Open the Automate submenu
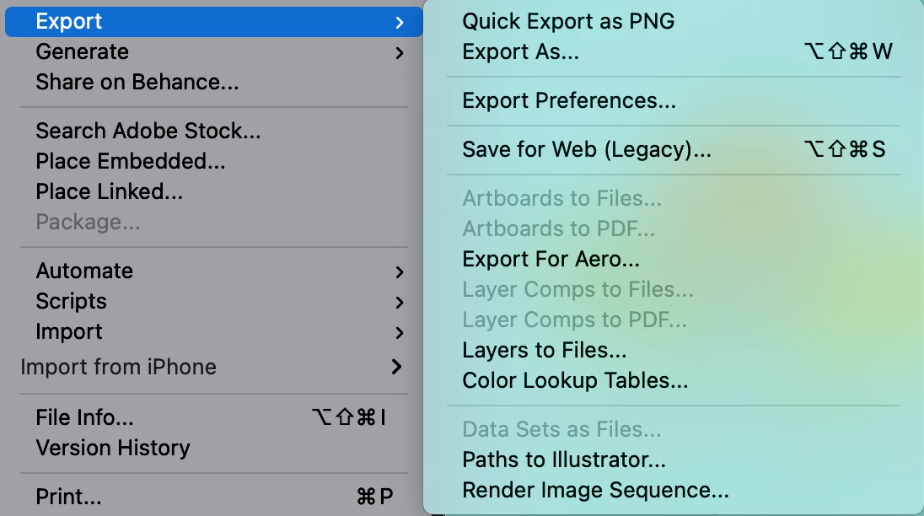924x516 pixels. click(214, 271)
